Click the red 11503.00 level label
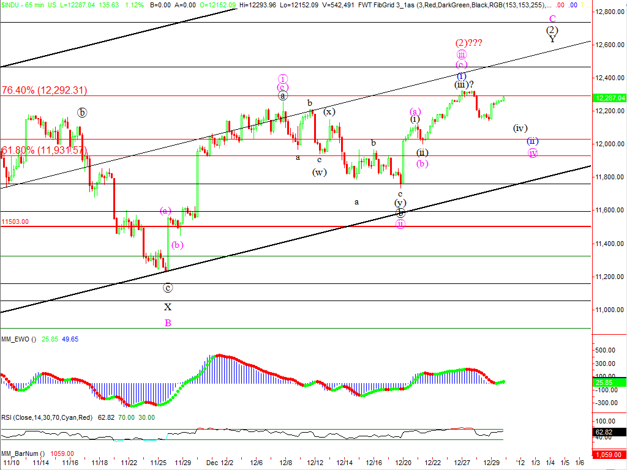This screenshot has width=627, height=470. (16, 222)
